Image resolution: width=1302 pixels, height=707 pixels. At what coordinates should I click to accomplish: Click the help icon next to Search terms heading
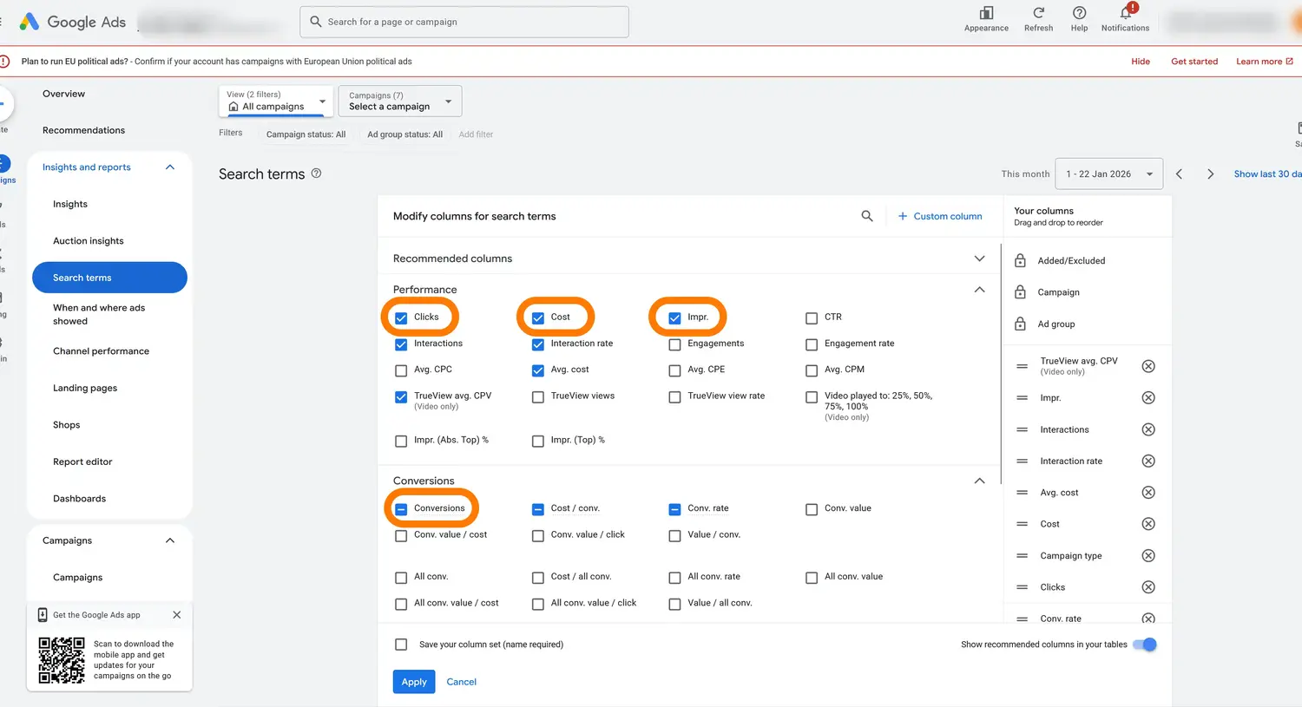tap(316, 173)
